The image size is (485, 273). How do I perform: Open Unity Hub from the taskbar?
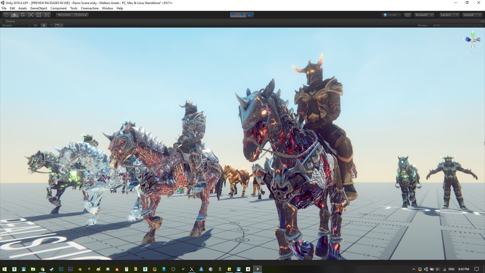tap(248, 269)
